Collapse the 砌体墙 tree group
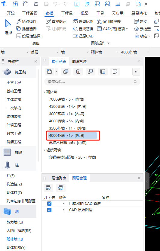Screen dimensions: 160x251 coord(44,92)
